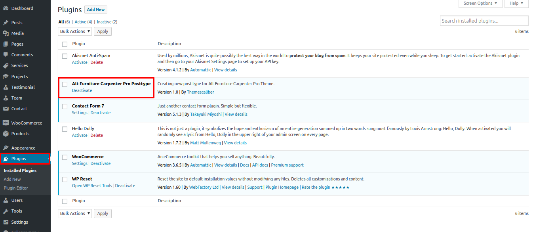The width and height of the screenshot is (535, 232).
Task: Visit WP Reset Plugin Homepage link
Action: click(282, 187)
